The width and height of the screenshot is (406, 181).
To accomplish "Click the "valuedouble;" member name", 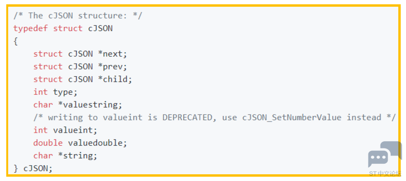I will (x=98, y=143).
